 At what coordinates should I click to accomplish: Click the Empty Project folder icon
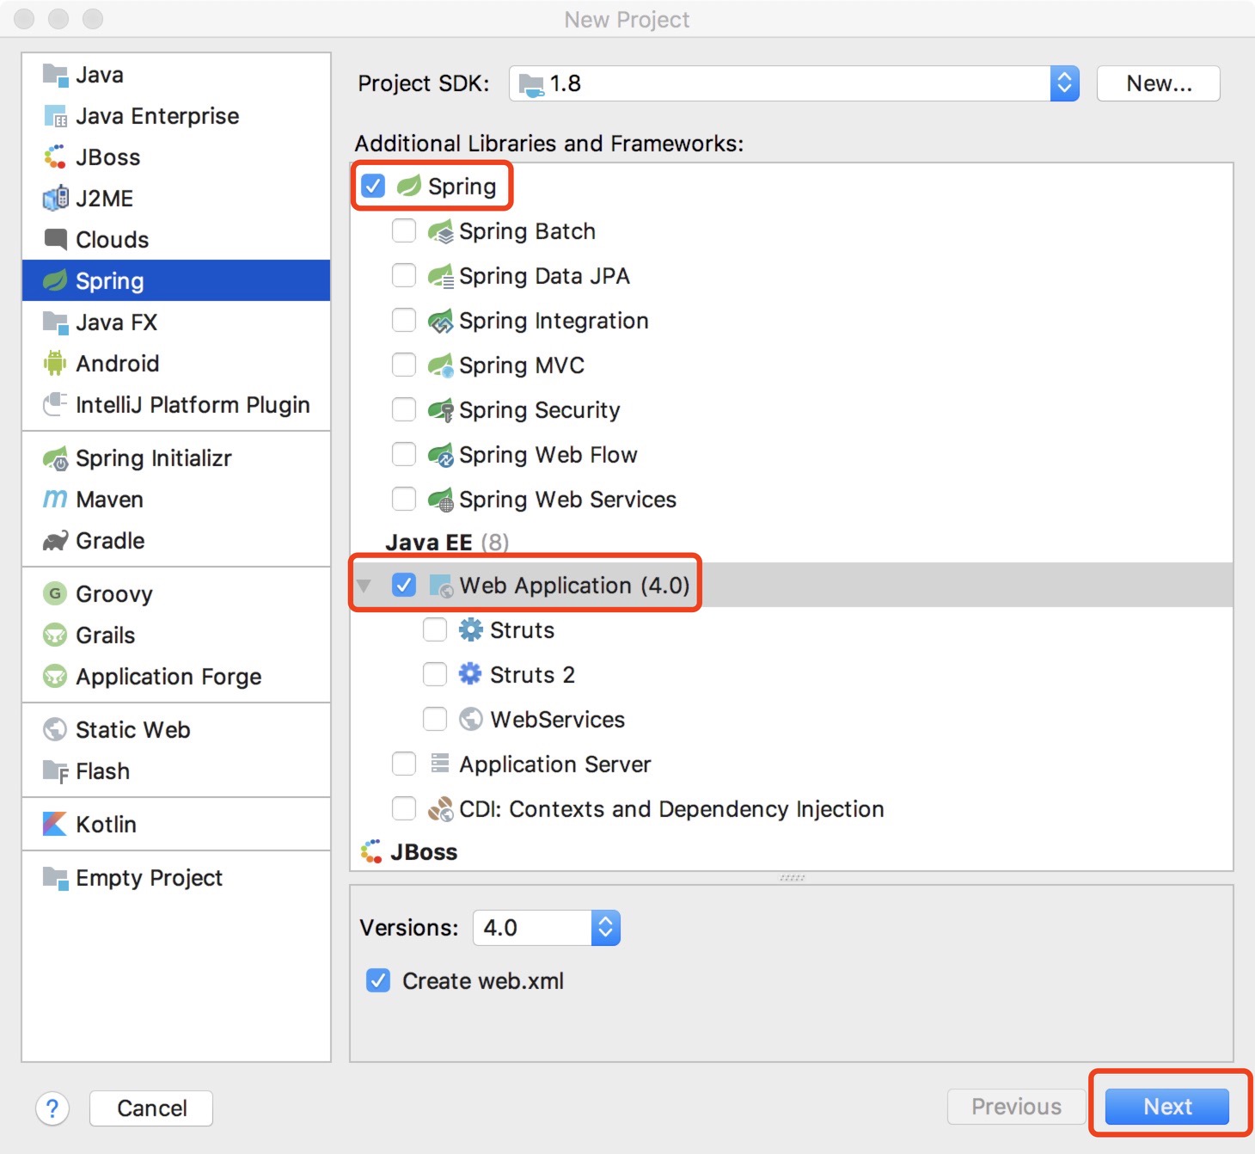coord(55,878)
